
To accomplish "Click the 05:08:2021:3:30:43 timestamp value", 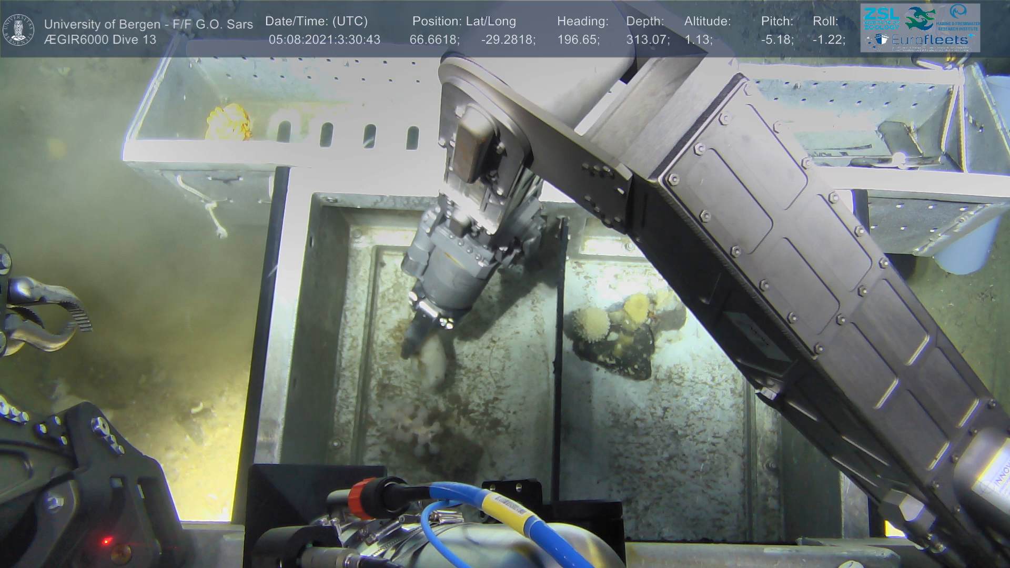I will pyautogui.click(x=324, y=40).
